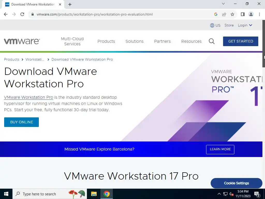Click the VMware logo
Image resolution: width=265 pixels, height=199 pixels.
[x=22, y=41]
